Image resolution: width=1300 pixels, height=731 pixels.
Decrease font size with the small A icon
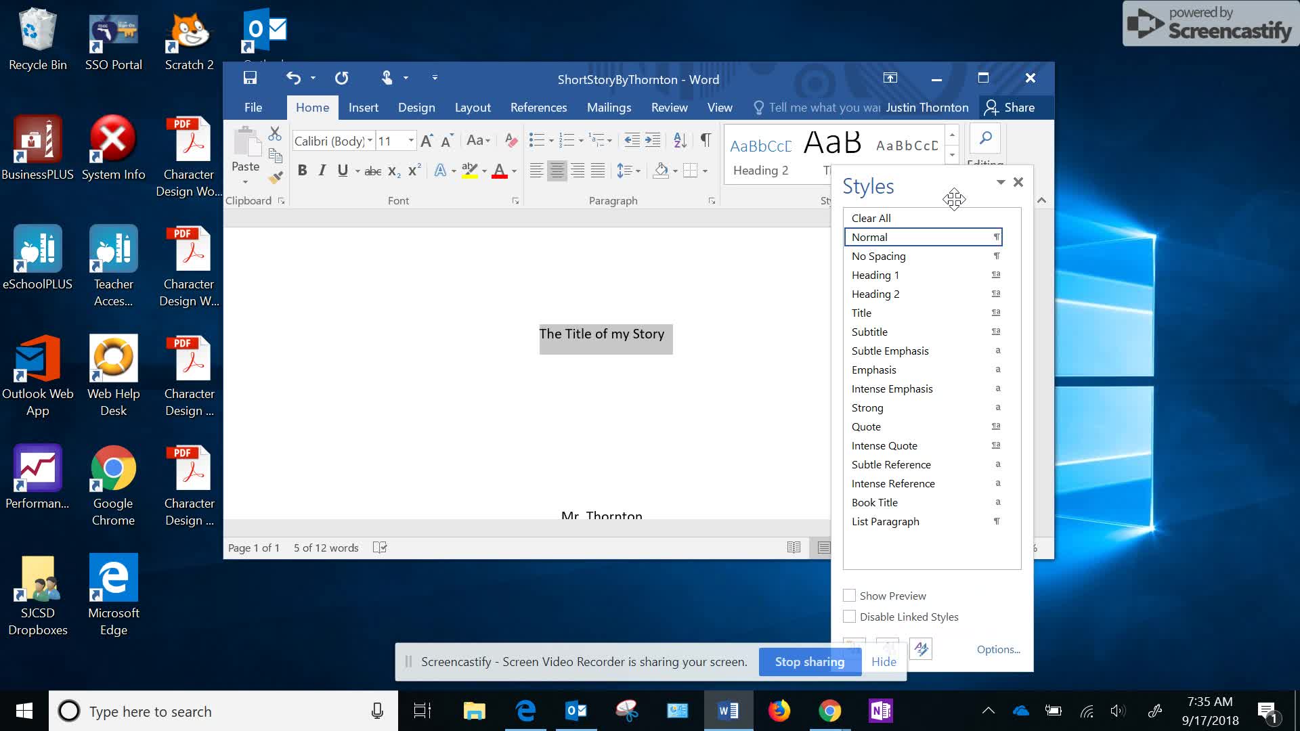click(446, 141)
